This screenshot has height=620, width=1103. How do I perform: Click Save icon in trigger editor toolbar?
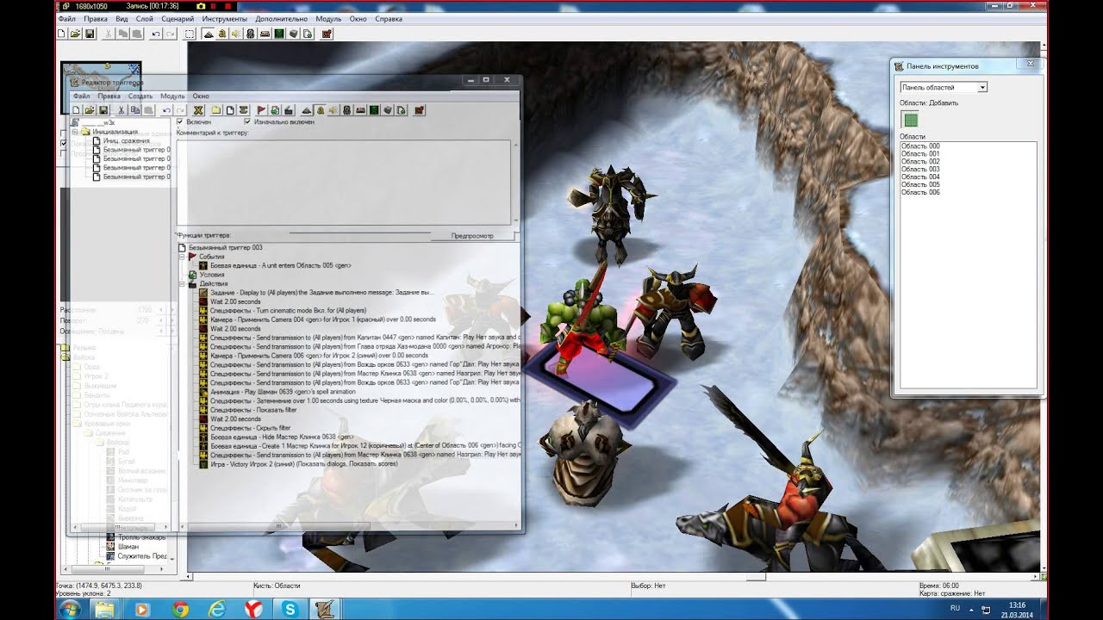point(103,110)
